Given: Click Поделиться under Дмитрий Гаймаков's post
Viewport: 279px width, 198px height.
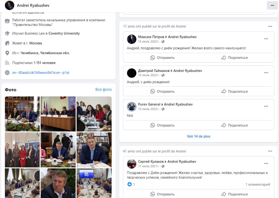Looking at the screenshot, I should coord(235,92).
